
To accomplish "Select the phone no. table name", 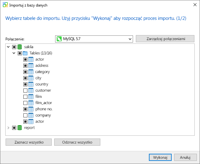I will [44, 109].
